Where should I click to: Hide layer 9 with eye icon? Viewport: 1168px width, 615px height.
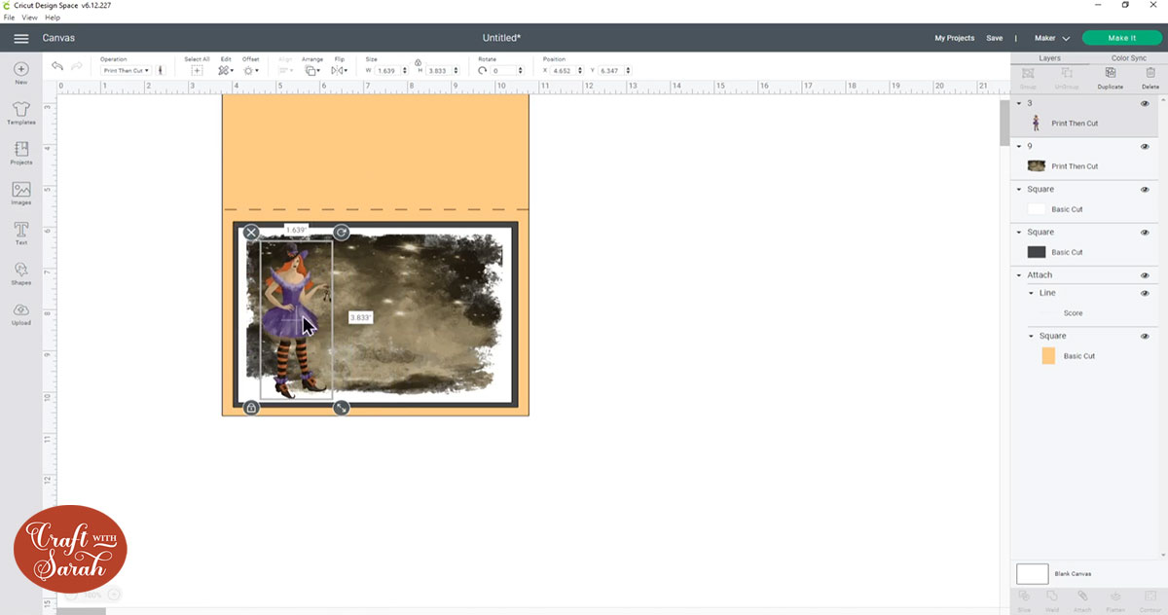click(1145, 146)
